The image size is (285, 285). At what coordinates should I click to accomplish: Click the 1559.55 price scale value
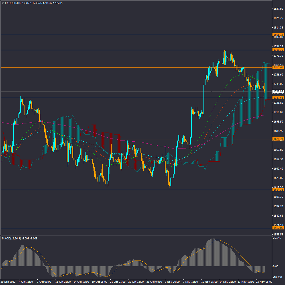click(278, 234)
